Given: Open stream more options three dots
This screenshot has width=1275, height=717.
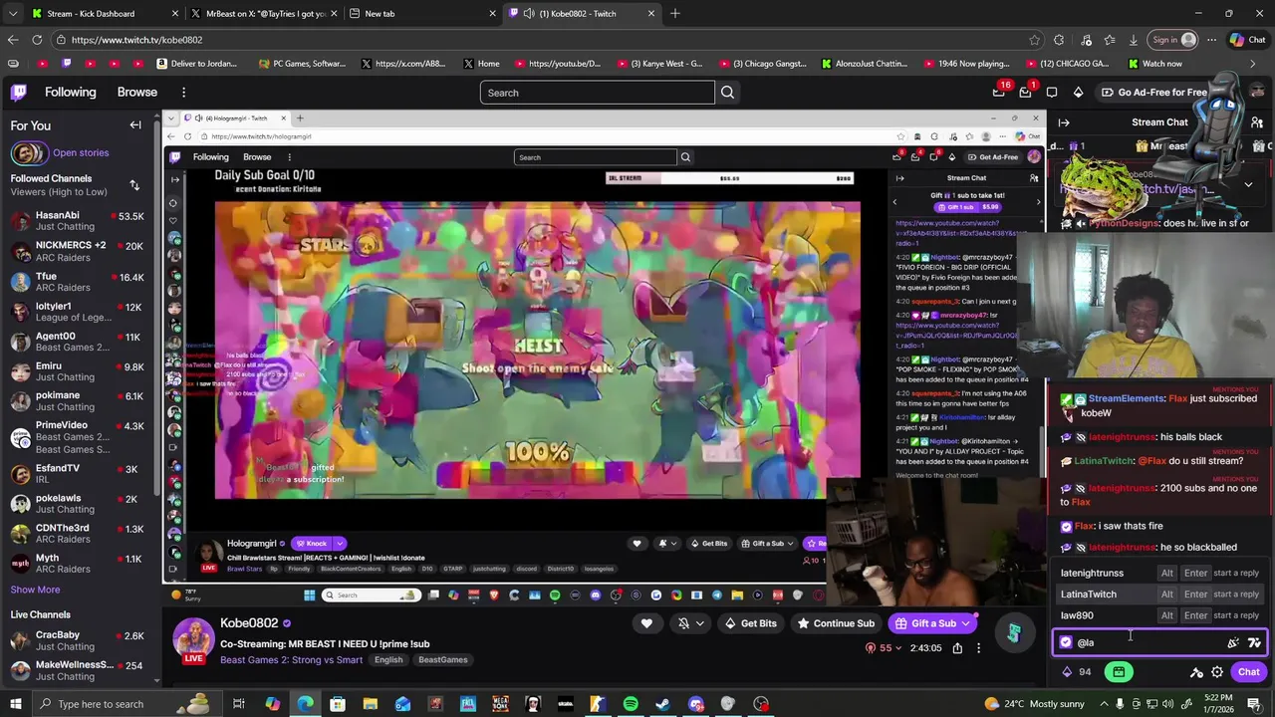Looking at the screenshot, I should (978, 648).
